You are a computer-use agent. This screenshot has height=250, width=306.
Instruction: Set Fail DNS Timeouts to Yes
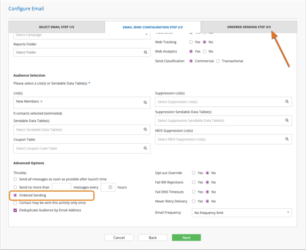(194, 192)
